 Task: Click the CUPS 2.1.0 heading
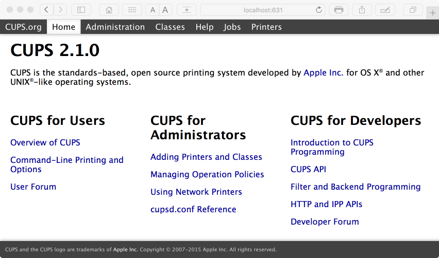click(x=55, y=50)
